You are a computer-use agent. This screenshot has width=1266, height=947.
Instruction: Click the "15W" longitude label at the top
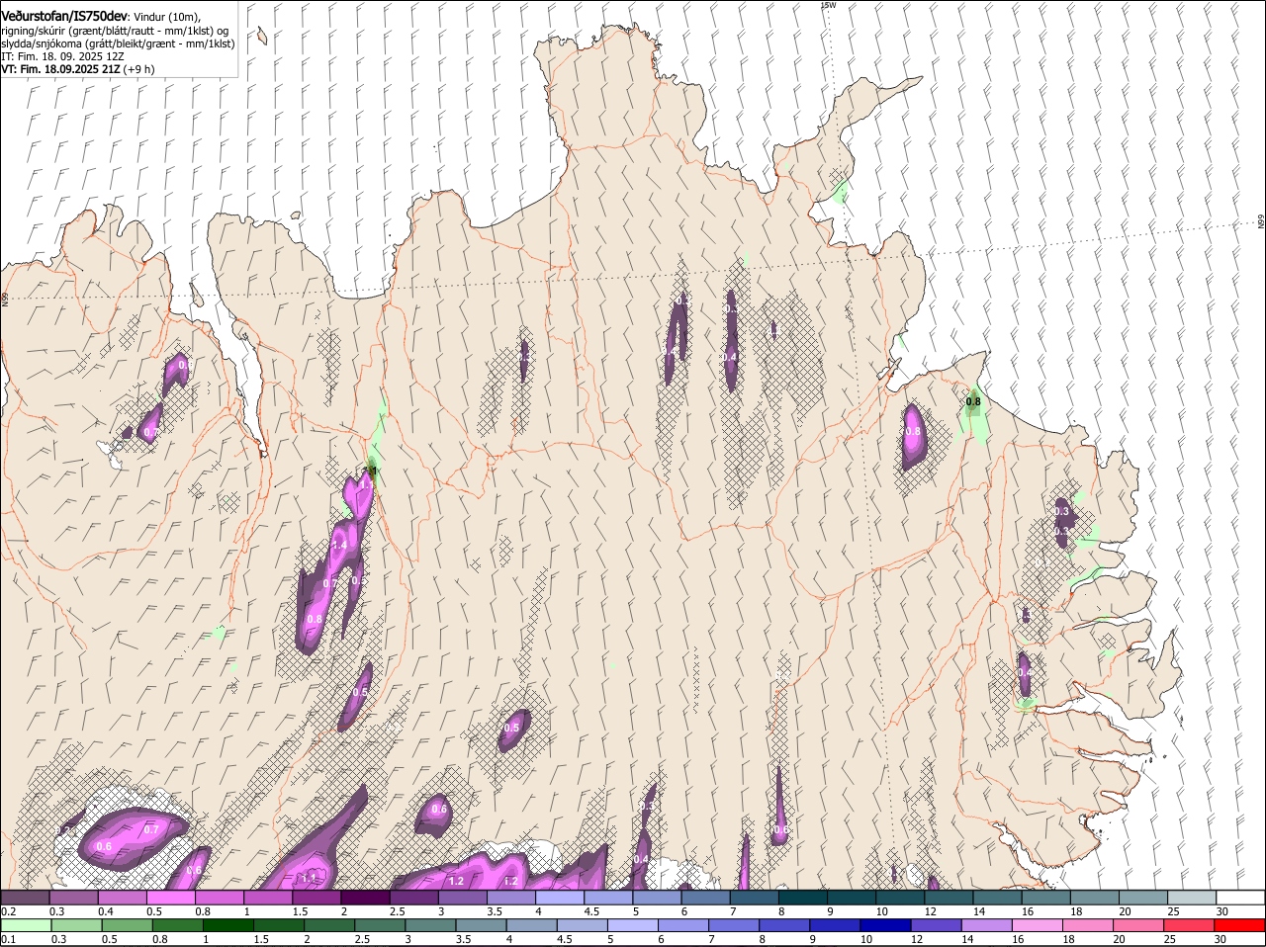tap(829, 6)
